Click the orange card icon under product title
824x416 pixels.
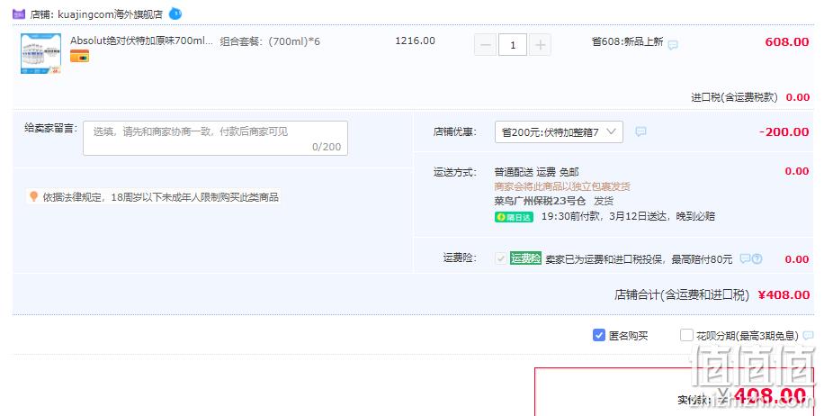point(79,56)
